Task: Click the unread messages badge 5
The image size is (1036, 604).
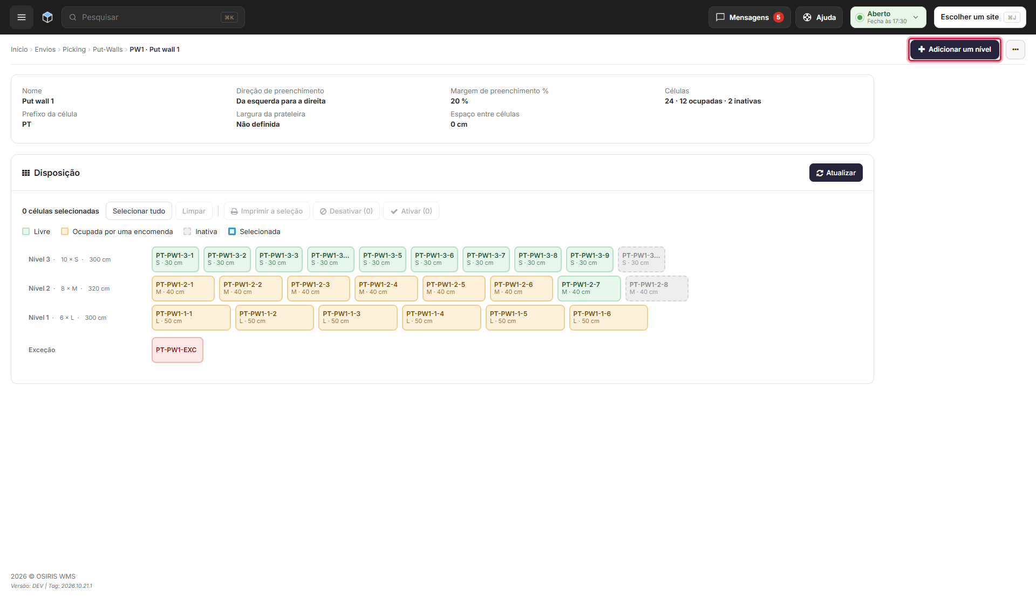Action: tap(778, 17)
